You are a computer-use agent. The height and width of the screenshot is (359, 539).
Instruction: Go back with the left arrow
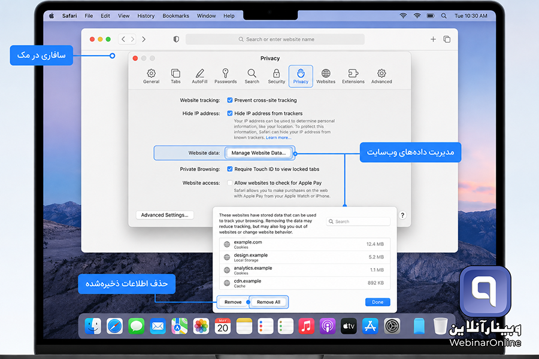point(123,39)
